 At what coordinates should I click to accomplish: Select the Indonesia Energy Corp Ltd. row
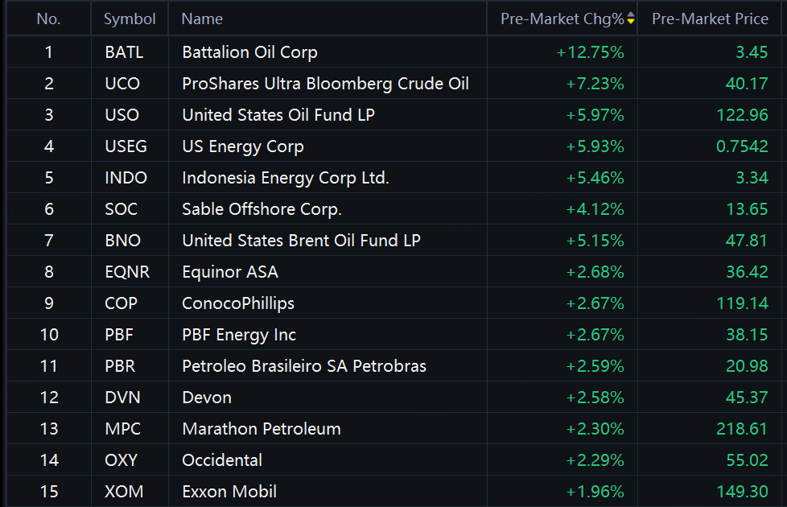click(285, 178)
